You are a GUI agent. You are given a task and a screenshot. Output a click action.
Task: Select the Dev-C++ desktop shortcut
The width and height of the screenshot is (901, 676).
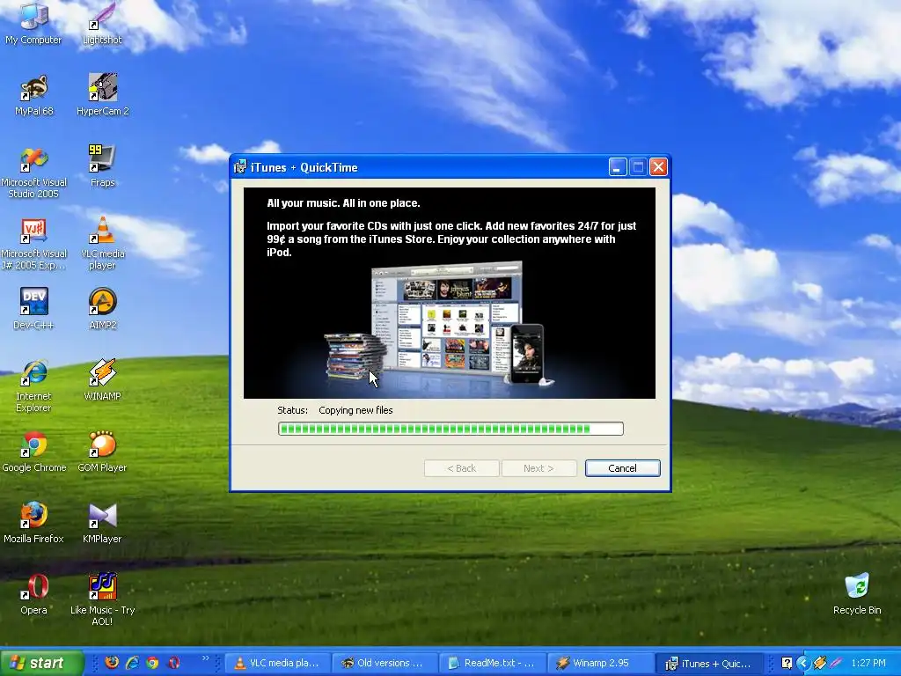coord(34,309)
